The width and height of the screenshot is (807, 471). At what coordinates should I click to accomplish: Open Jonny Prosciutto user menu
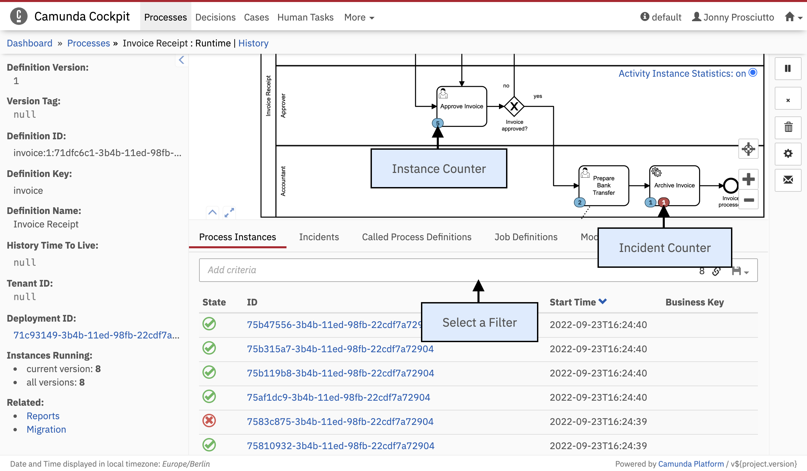(x=733, y=17)
